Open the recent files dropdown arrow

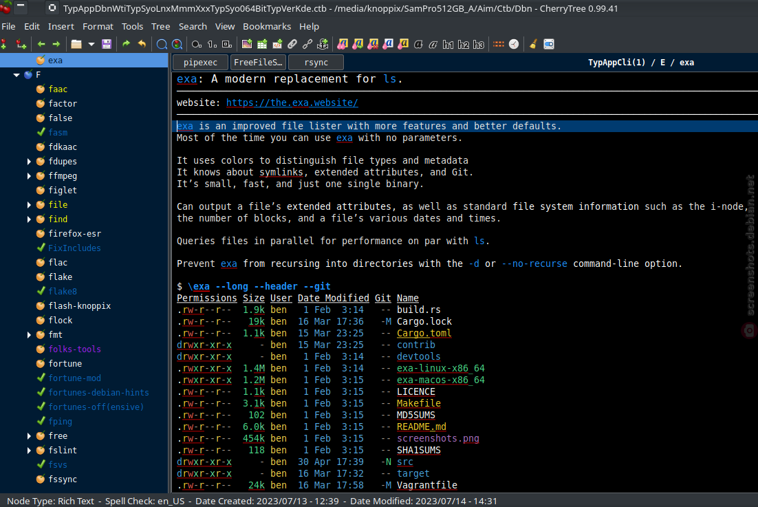pyautogui.click(x=91, y=44)
